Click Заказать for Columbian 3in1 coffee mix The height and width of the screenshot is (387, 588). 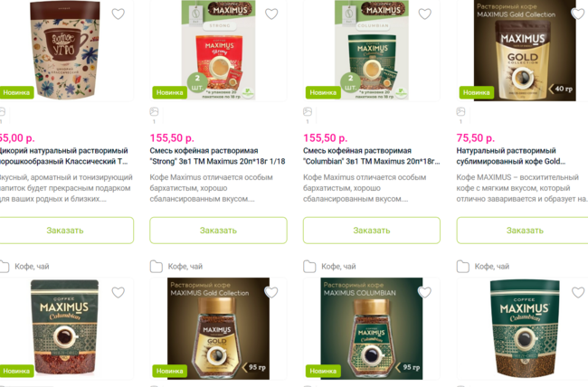point(372,231)
